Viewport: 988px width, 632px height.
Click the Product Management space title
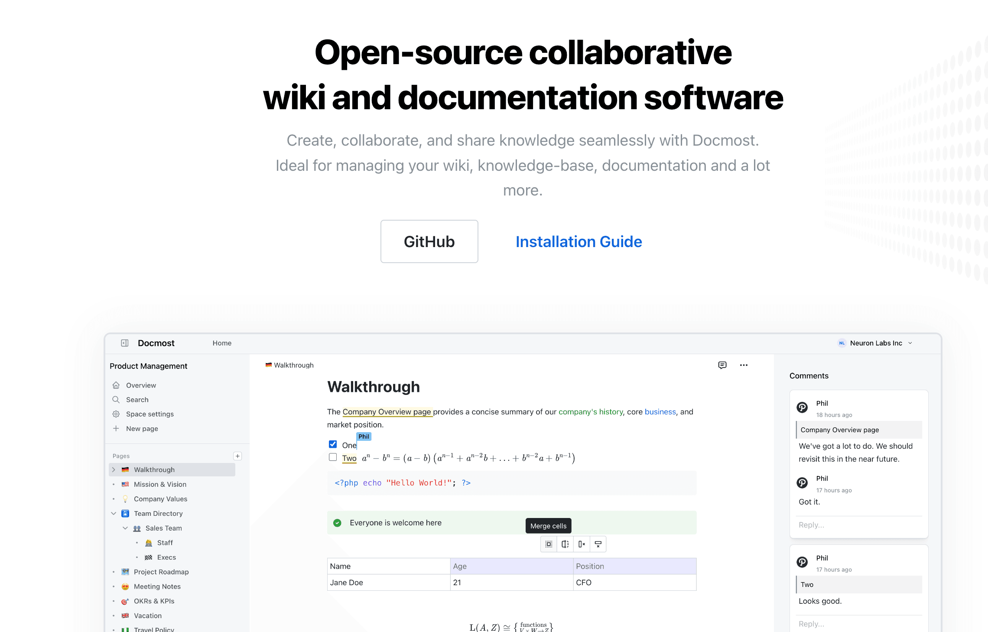148,366
